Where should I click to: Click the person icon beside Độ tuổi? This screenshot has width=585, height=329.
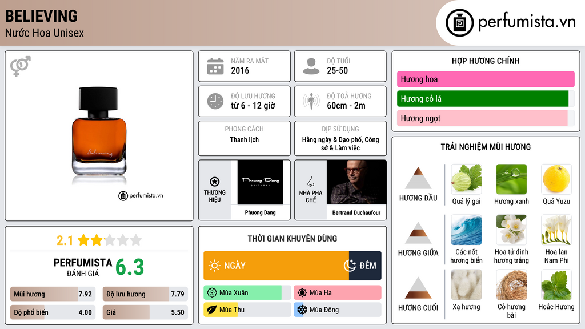click(x=311, y=66)
